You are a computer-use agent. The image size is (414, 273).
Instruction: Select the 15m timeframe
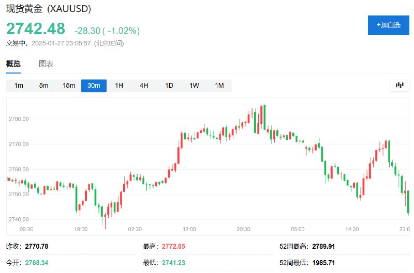(69, 86)
